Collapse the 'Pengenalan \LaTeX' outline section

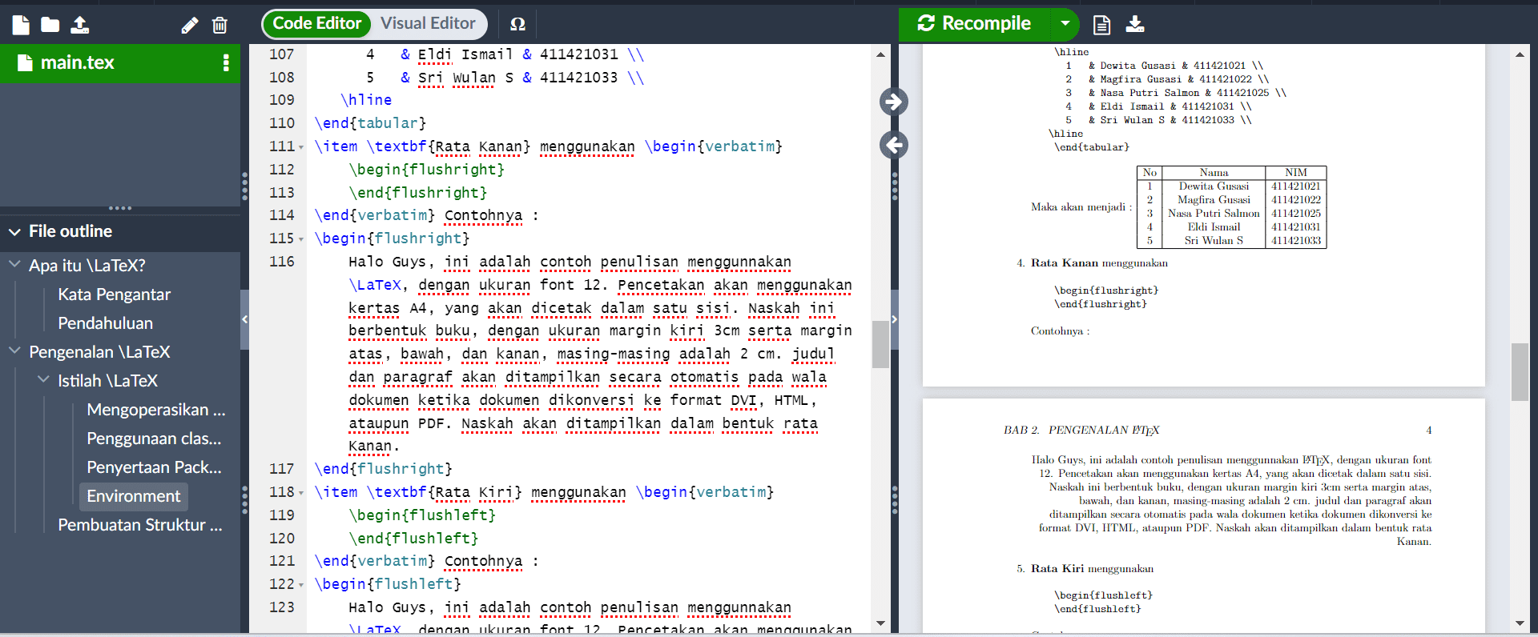pos(14,351)
